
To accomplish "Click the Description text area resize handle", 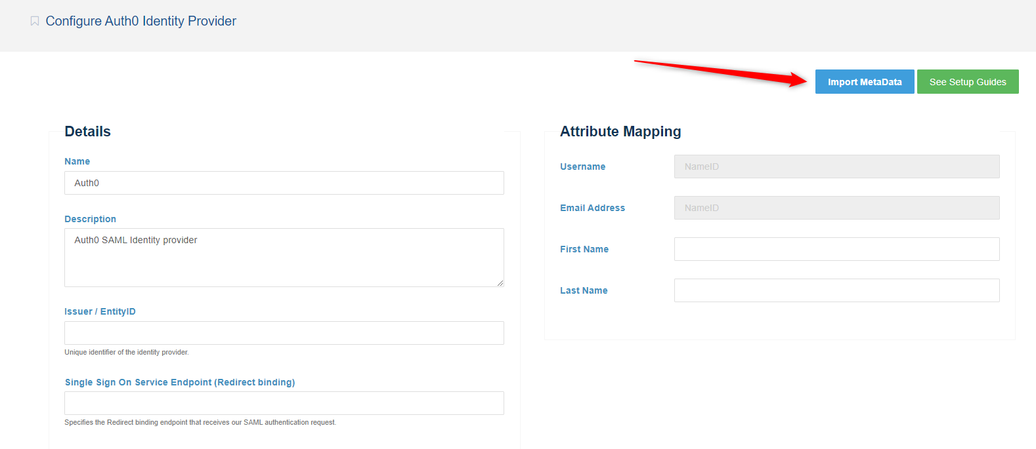I will pos(500,283).
